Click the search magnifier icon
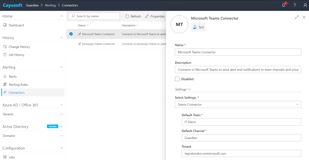309x160 pixels. coord(73,16)
